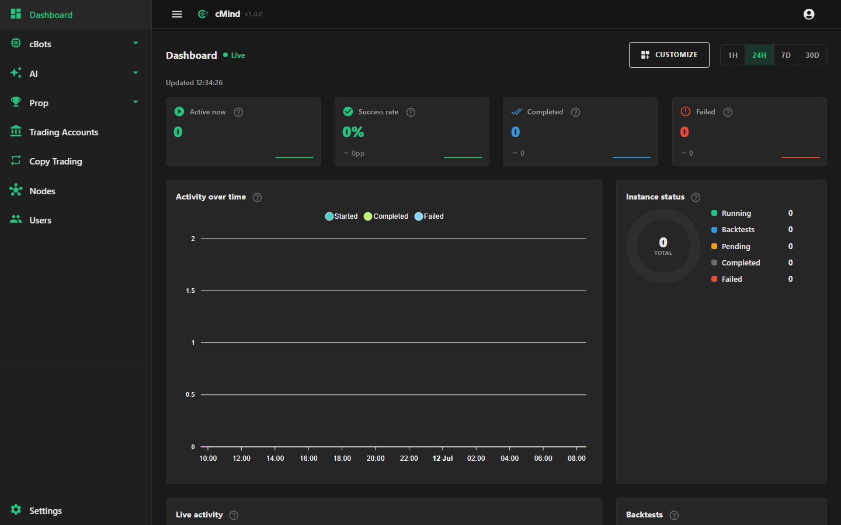This screenshot has width=841, height=525.
Task: Click the help icon beside Success rate
Action: [411, 112]
